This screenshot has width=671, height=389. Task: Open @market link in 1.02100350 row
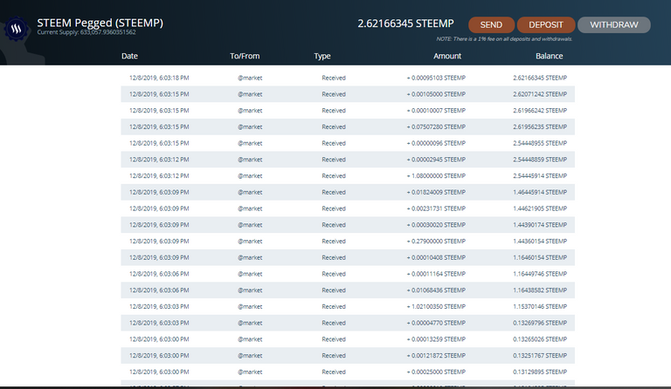(x=250, y=307)
